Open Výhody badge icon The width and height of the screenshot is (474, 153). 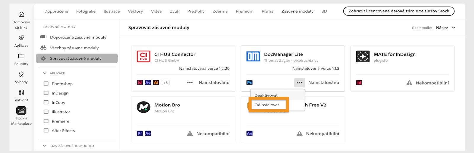pos(21,74)
